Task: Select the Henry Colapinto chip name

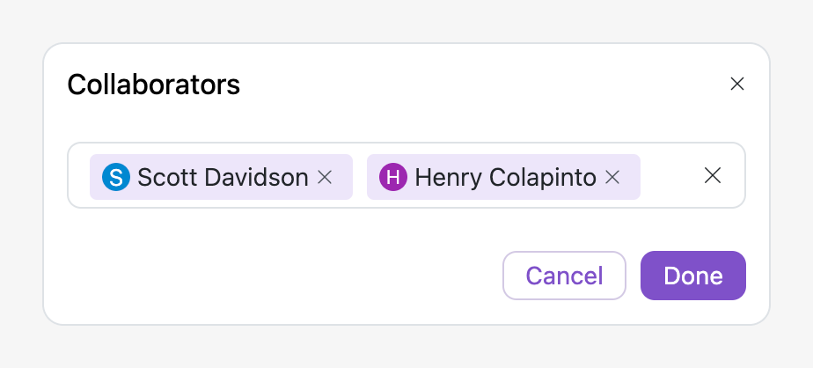Action: (505, 177)
